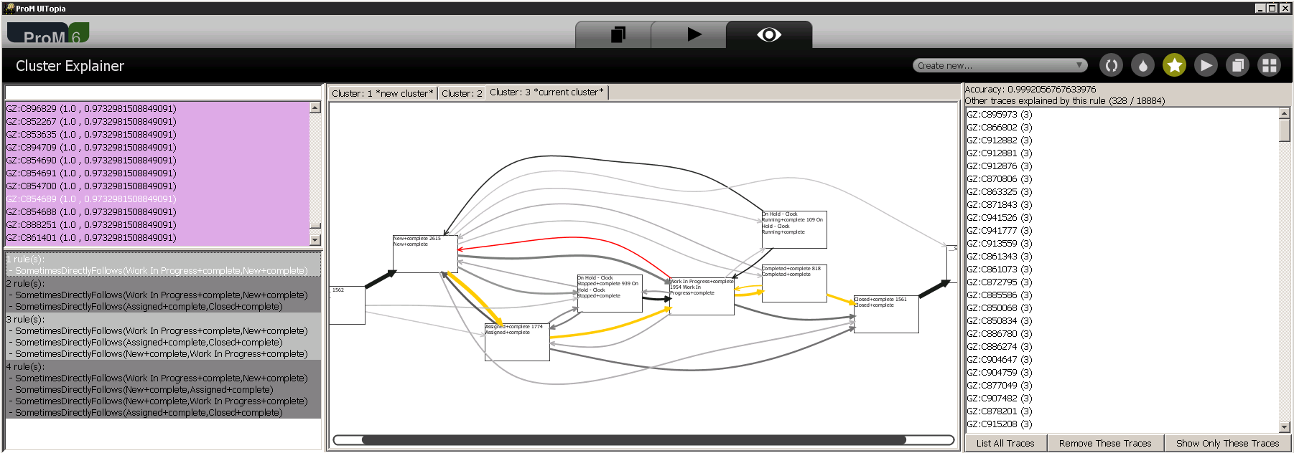Screen dimensions: 1294x453
Task: Select trace GZ:C854688 in the left list
Action: (157, 211)
